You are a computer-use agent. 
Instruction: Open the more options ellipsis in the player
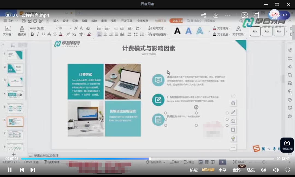pyautogui.click(x=228, y=15)
